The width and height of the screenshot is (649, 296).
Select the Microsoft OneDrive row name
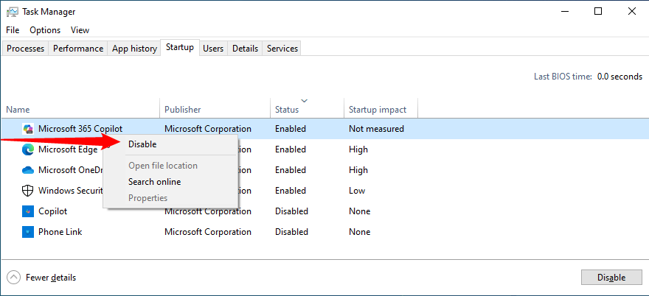[x=70, y=170]
